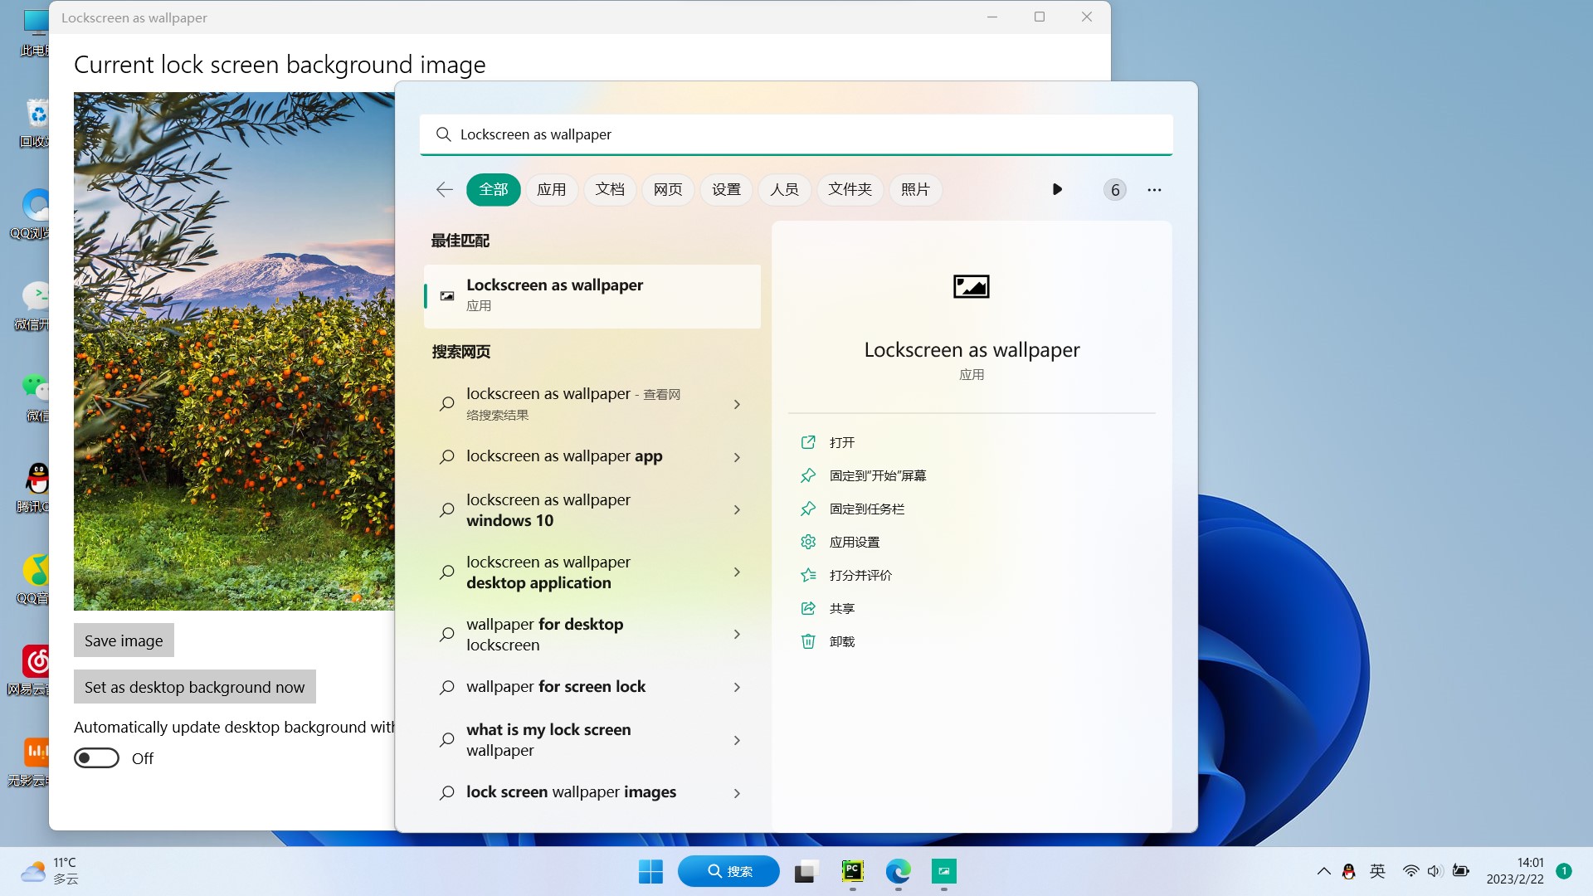Click the share icon for 共享
This screenshot has height=896, width=1593.
tap(808, 608)
